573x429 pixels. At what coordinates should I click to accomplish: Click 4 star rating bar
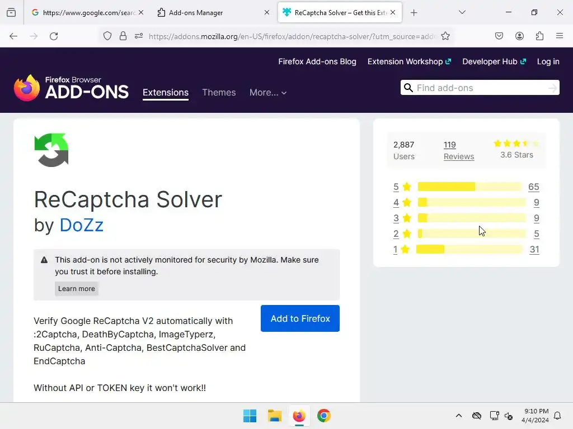click(x=472, y=202)
